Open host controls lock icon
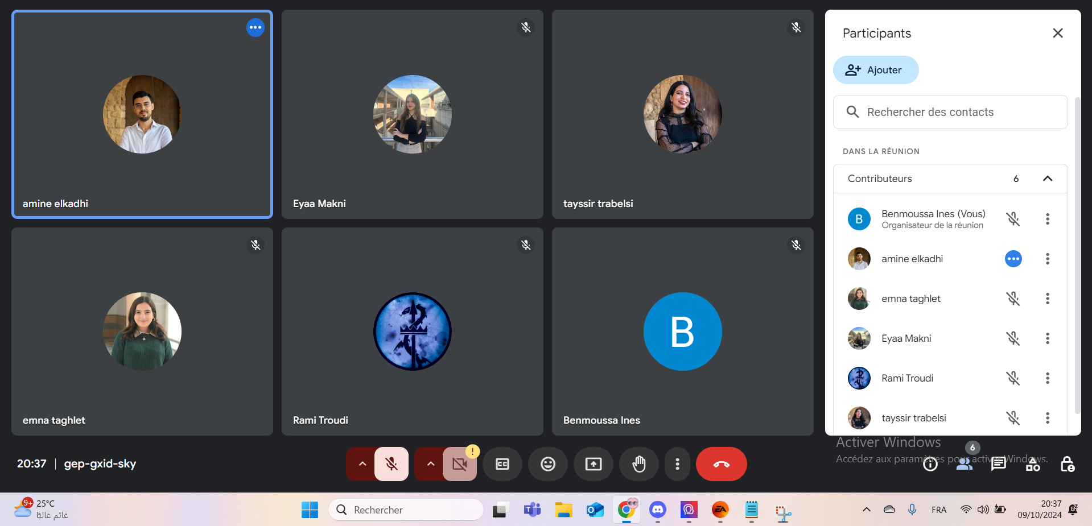 click(1067, 464)
